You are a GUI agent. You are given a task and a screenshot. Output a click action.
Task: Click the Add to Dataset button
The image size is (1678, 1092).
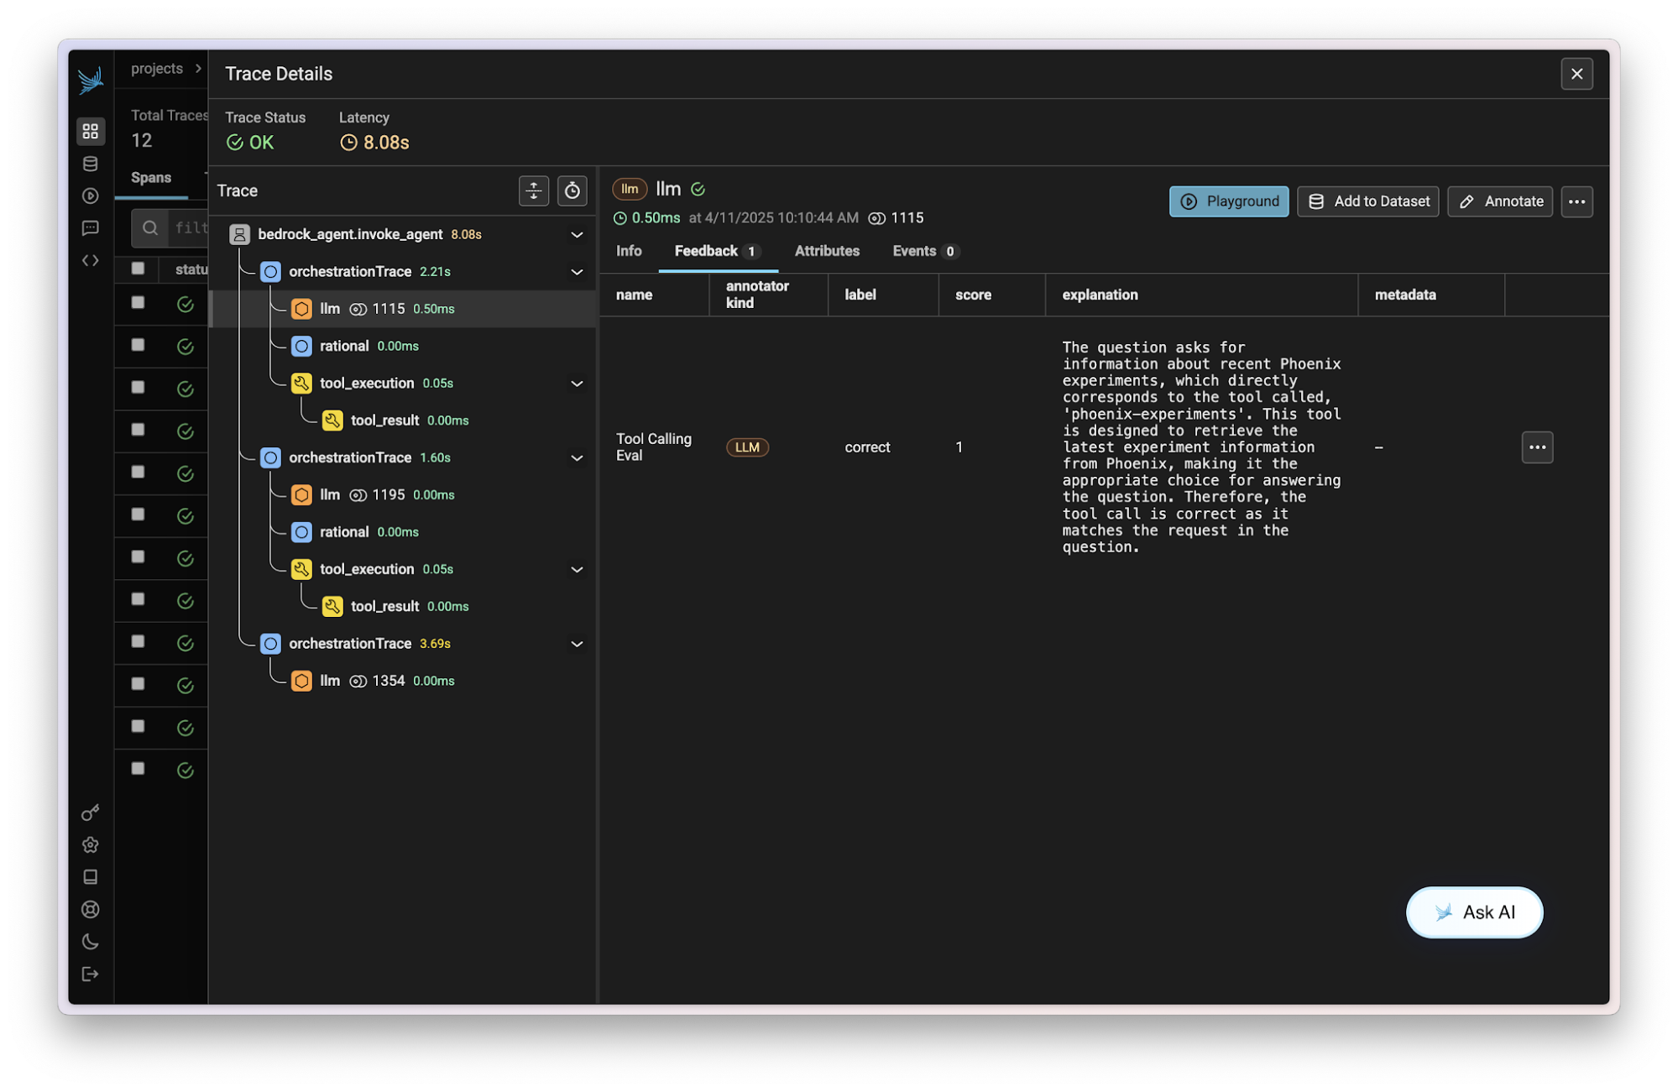(x=1367, y=201)
